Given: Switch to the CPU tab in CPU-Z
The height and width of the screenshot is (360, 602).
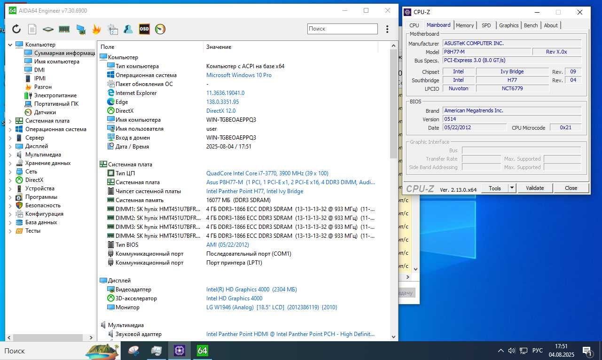Looking at the screenshot, I should [x=414, y=25].
